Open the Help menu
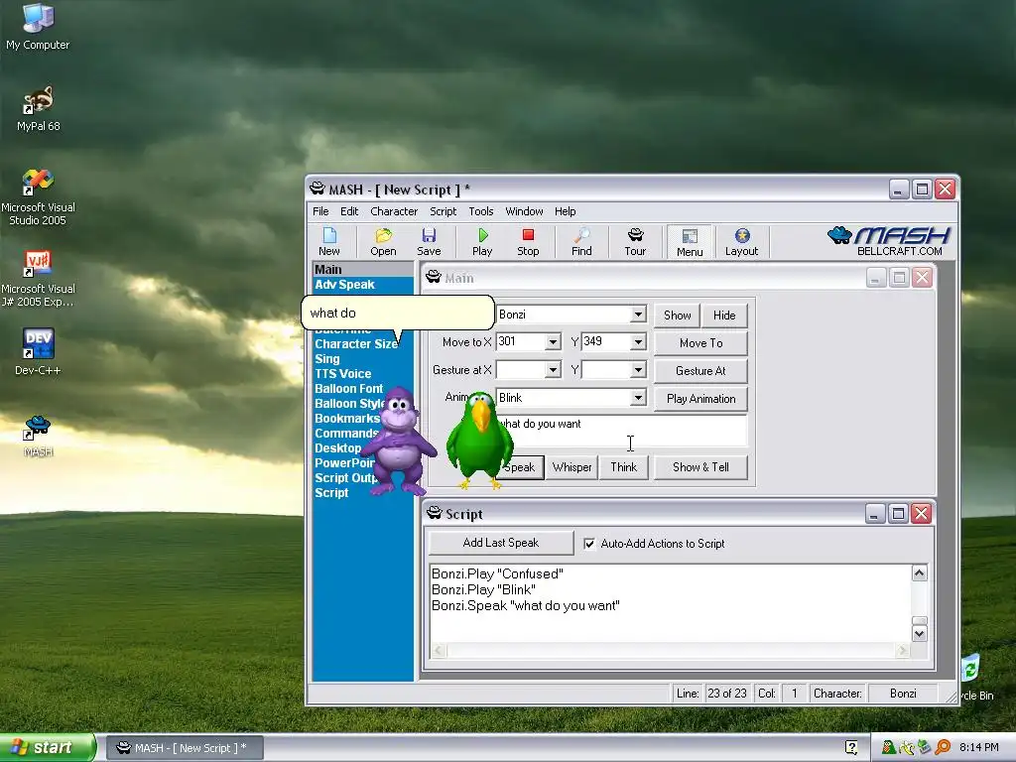This screenshot has height=762, width=1016. [565, 211]
